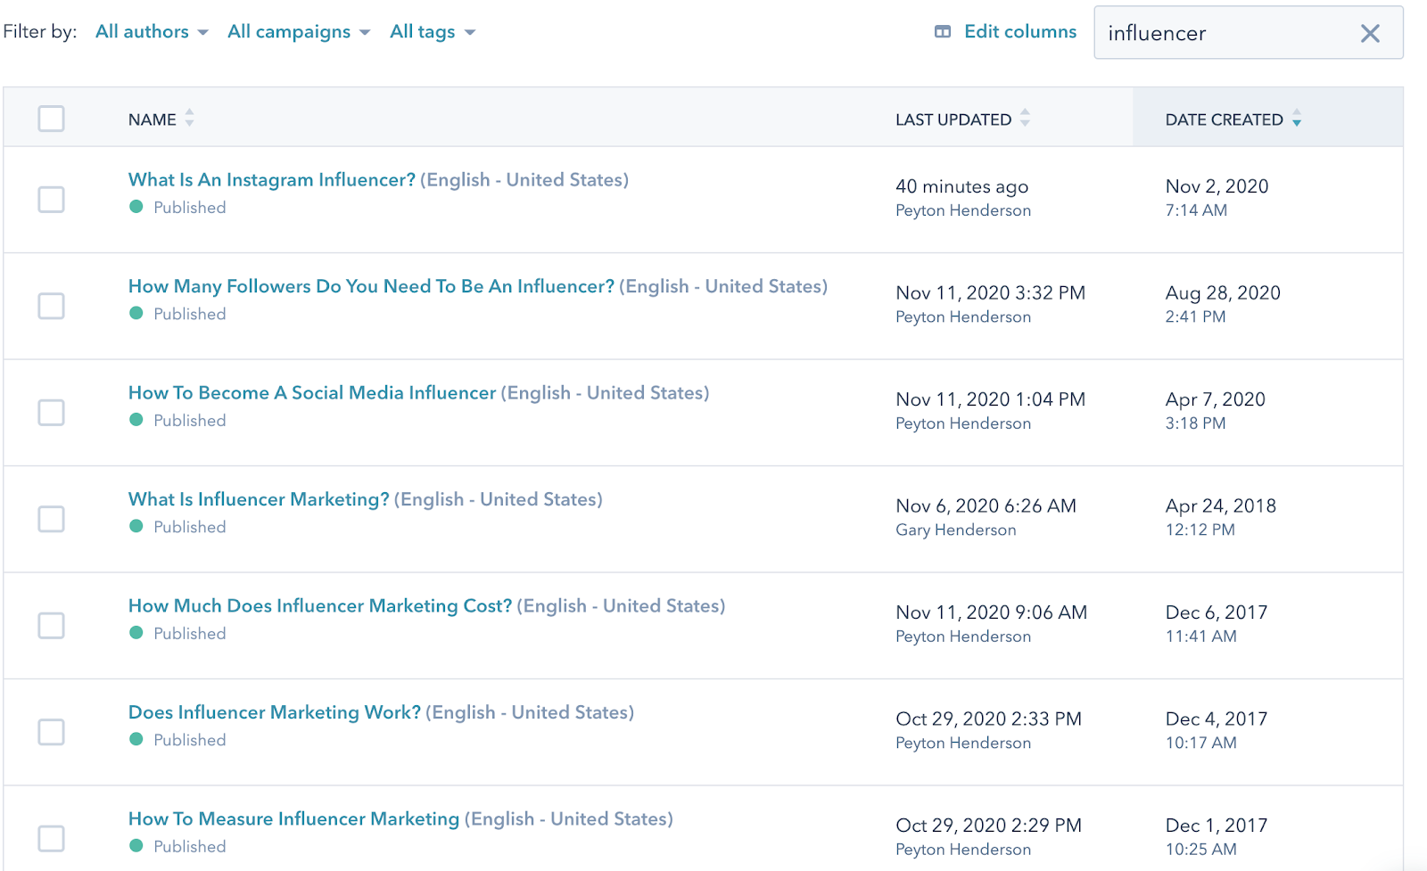Check the How To Become A Social Media Influencer row

tap(52, 413)
